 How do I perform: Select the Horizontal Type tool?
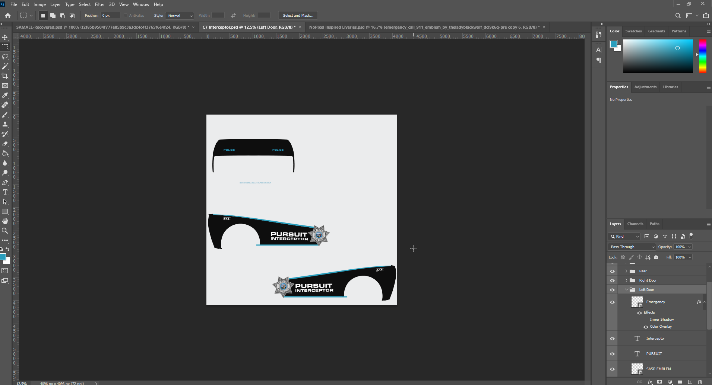[x=5, y=192]
